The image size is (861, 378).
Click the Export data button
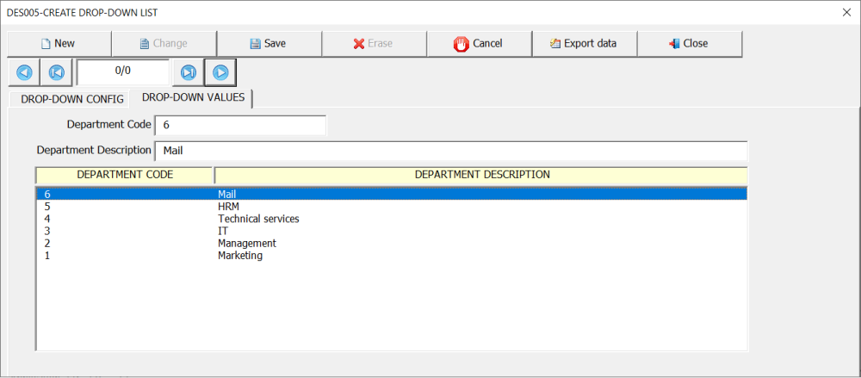tap(585, 43)
